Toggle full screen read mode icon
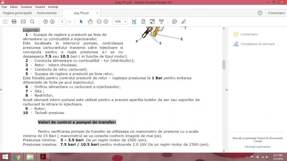287x161 pixels. [x=152, y=22]
